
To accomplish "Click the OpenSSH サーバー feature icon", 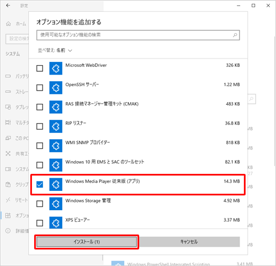I will [x=56, y=88].
